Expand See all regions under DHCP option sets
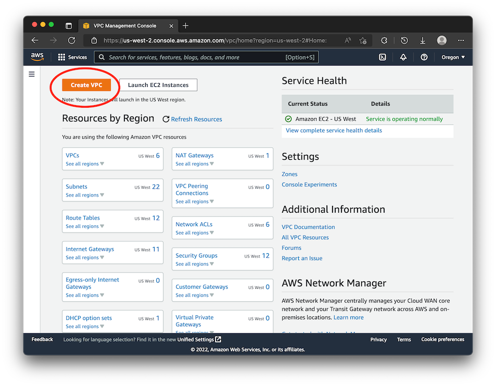496x386 pixels. click(85, 327)
